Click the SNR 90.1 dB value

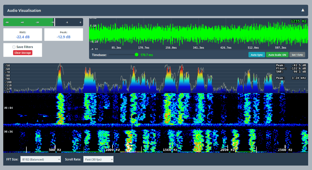pos(300,72)
